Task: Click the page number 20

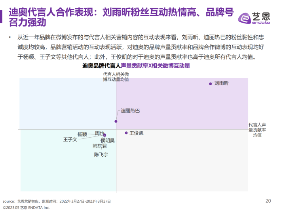Action: (268, 201)
